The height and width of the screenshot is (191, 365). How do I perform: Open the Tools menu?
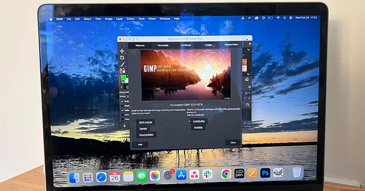[x=141, y=19]
